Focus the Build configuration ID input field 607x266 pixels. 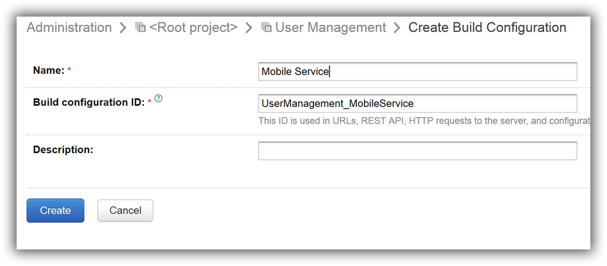417,103
